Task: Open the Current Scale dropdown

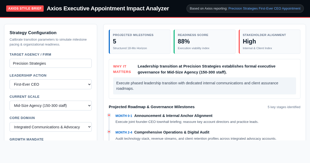Action: 51,106
